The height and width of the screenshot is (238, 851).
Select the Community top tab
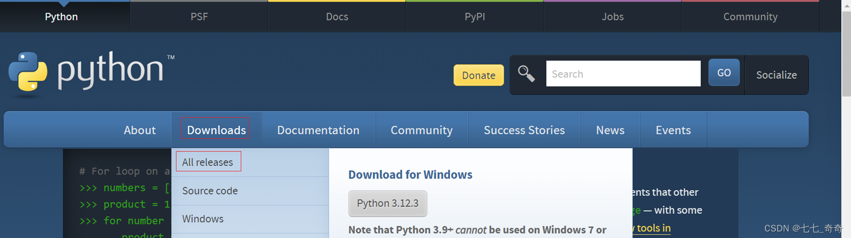pyautogui.click(x=750, y=16)
